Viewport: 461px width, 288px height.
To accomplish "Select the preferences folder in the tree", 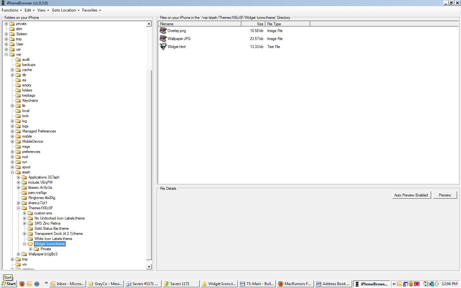I will [x=31, y=152].
